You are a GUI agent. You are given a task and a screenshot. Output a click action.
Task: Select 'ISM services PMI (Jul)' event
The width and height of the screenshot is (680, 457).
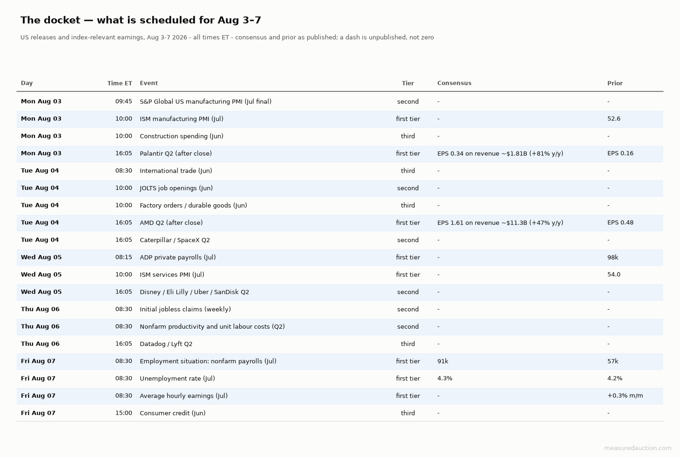pos(172,275)
